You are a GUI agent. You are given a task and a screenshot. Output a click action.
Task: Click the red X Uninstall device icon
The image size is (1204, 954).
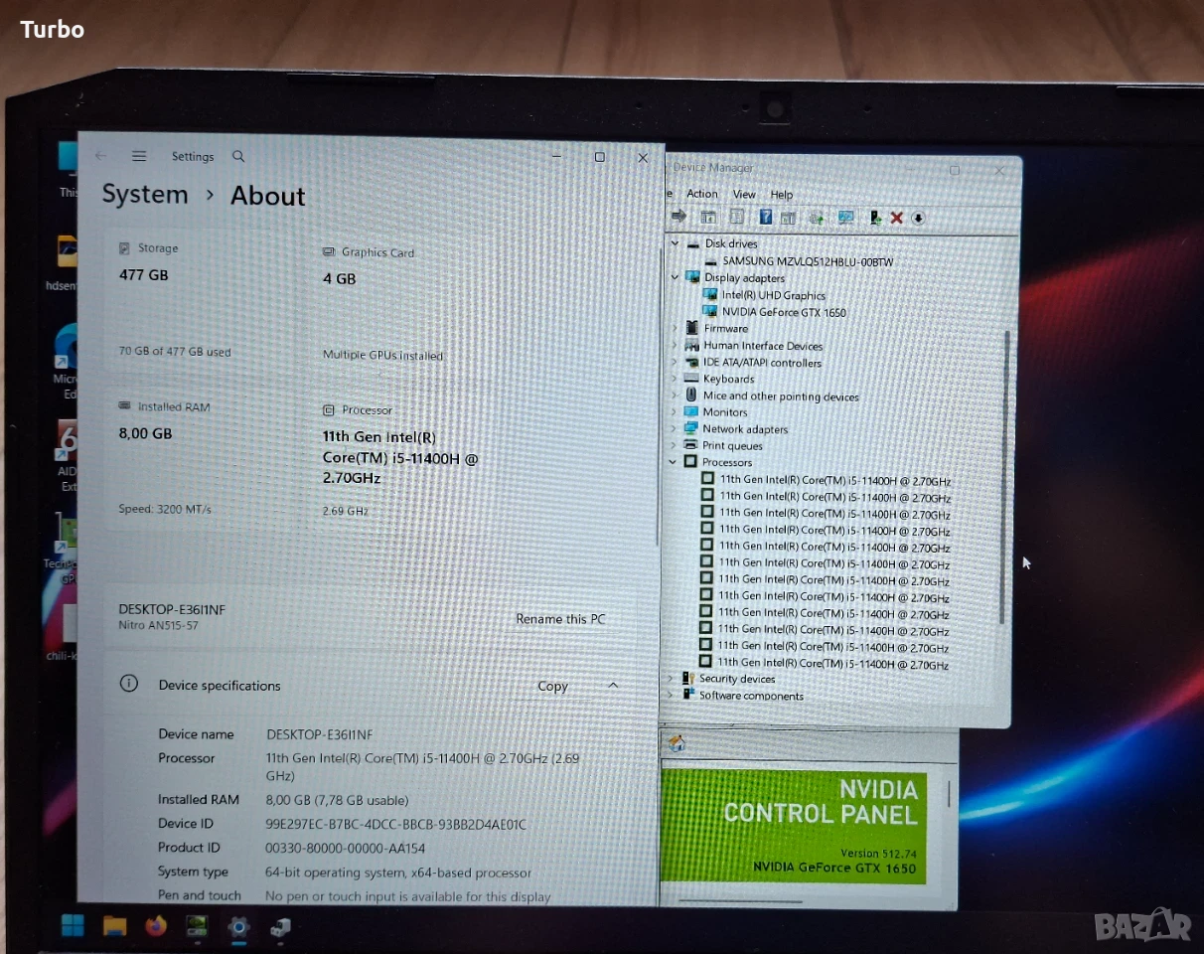[x=896, y=218]
